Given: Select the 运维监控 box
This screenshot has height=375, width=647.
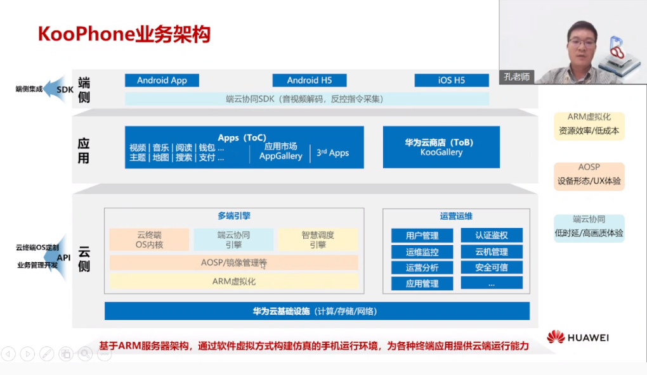Looking at the screenshot, I should (x=422, y=251).
